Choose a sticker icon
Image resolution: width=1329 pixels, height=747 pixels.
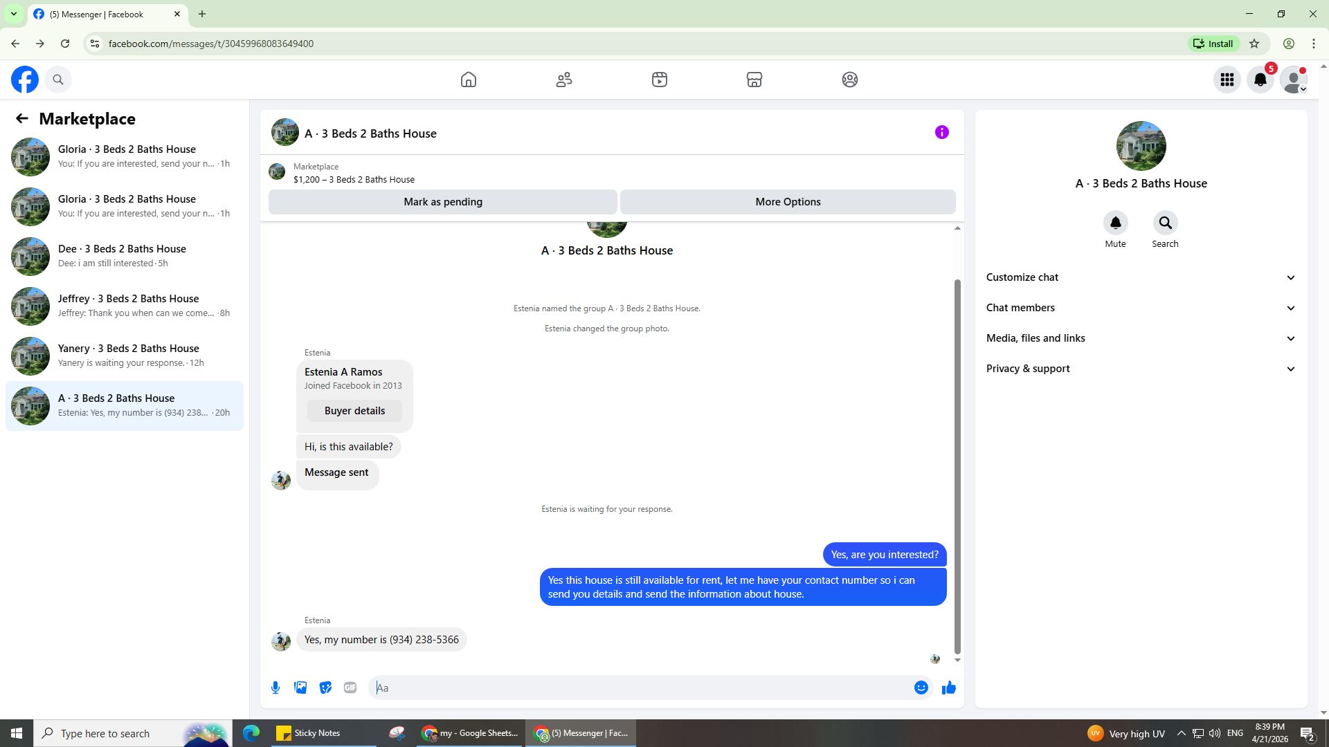325,688
